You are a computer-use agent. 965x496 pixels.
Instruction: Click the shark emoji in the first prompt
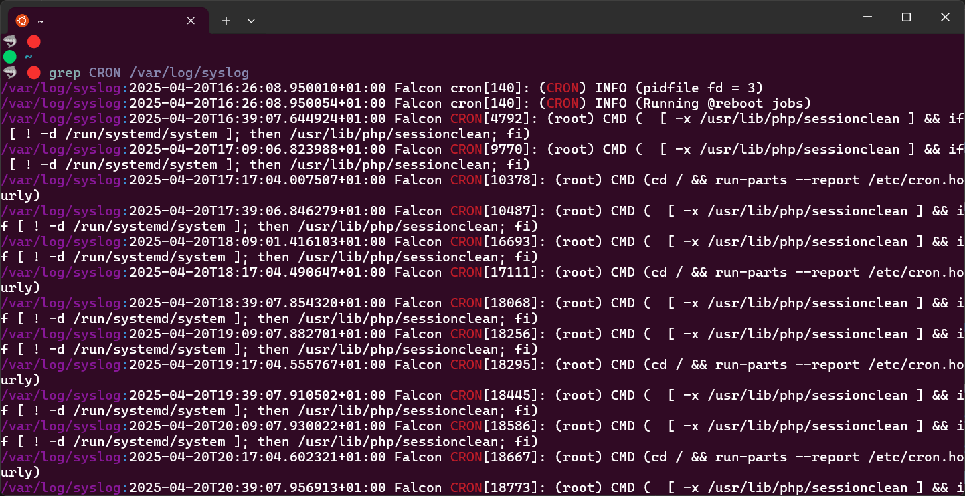(x=9, y=41)
